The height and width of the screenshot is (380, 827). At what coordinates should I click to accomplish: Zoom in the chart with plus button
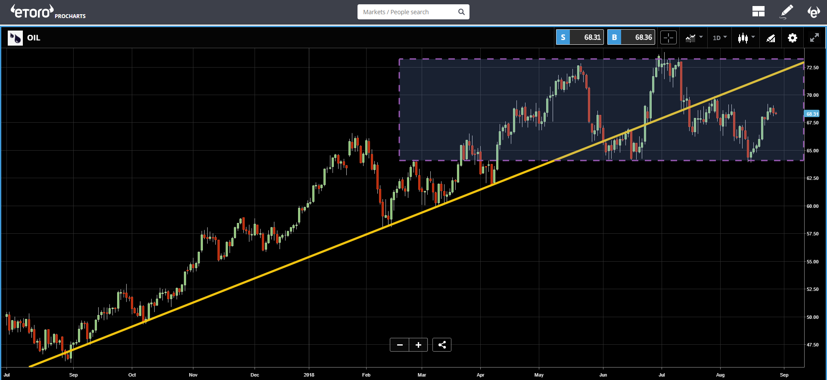(418, 345)
